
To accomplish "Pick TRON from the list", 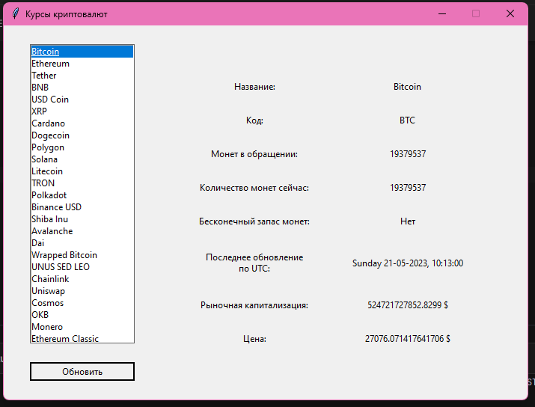I will tap(82, 183).
